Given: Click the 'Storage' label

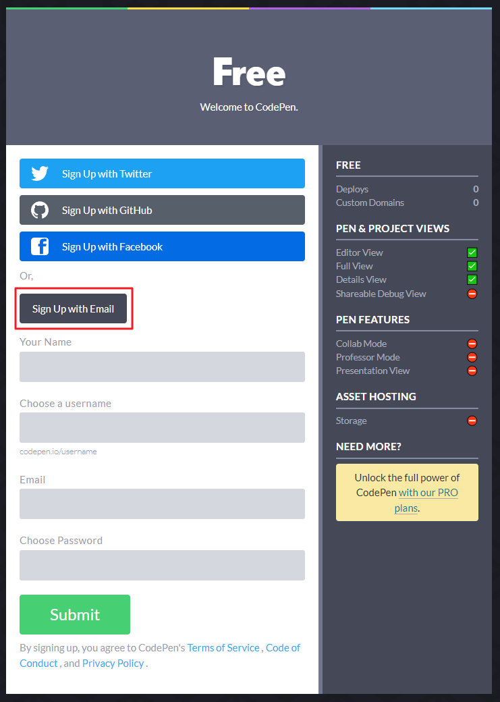Looking at the screenshot, I should click(352, 421).
